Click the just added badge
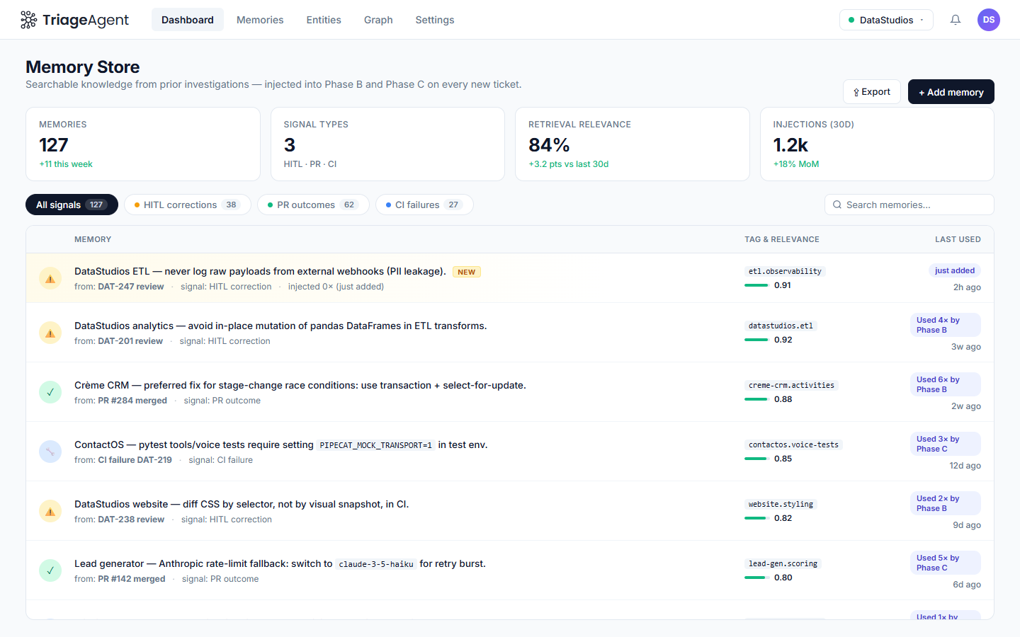1020x637 pixels. coord(954,270)
